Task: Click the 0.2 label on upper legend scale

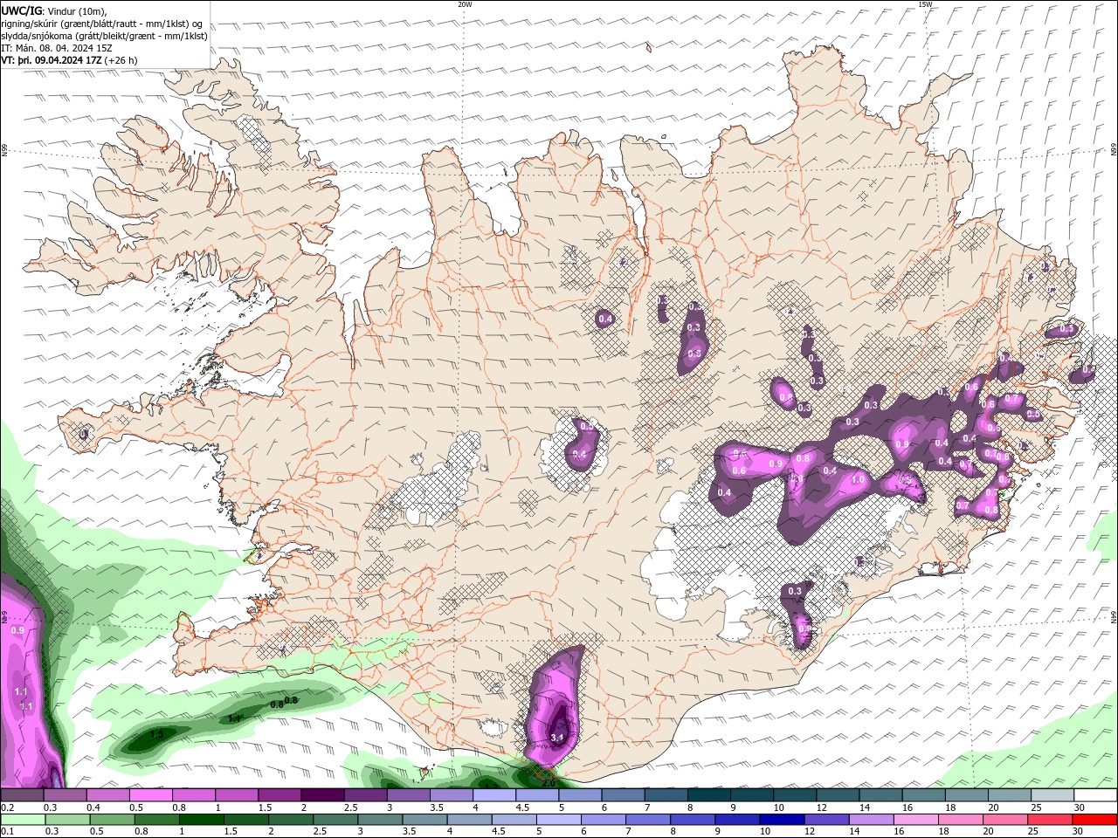Action: [7, 807]
